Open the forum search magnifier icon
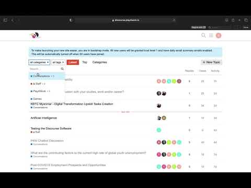Screen dimensions: 251x188 coord(203,36)
